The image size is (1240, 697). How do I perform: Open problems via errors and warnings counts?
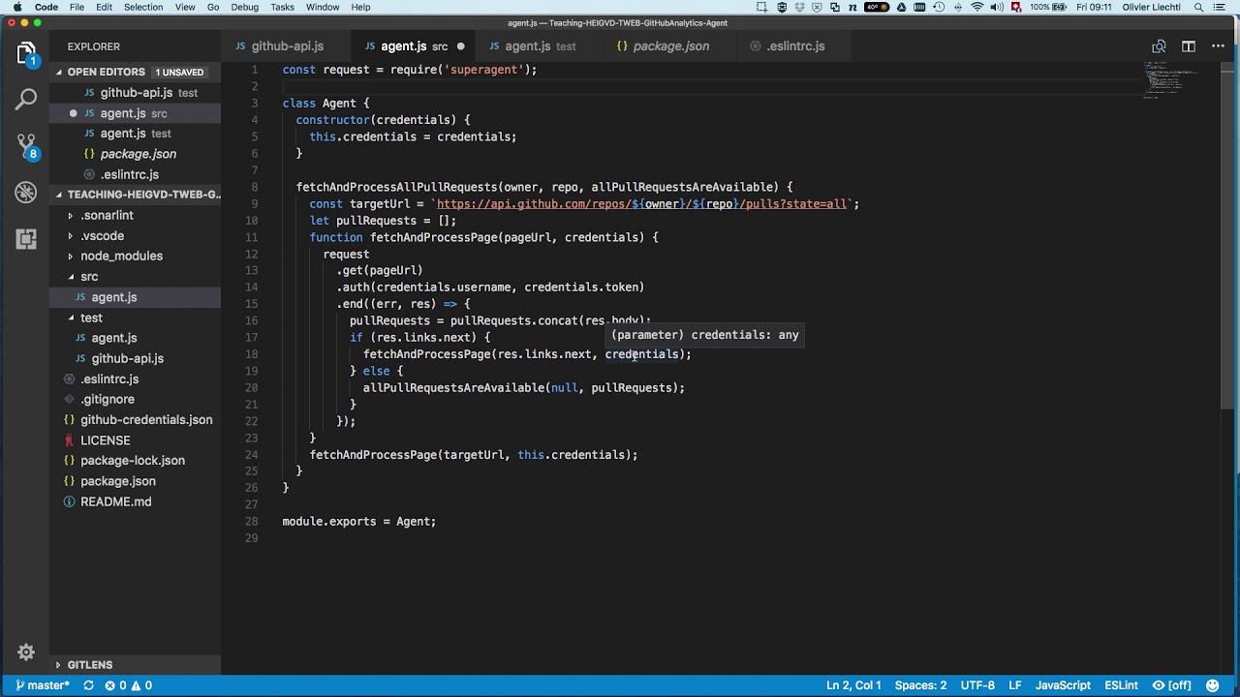click(x=128, y=685)
